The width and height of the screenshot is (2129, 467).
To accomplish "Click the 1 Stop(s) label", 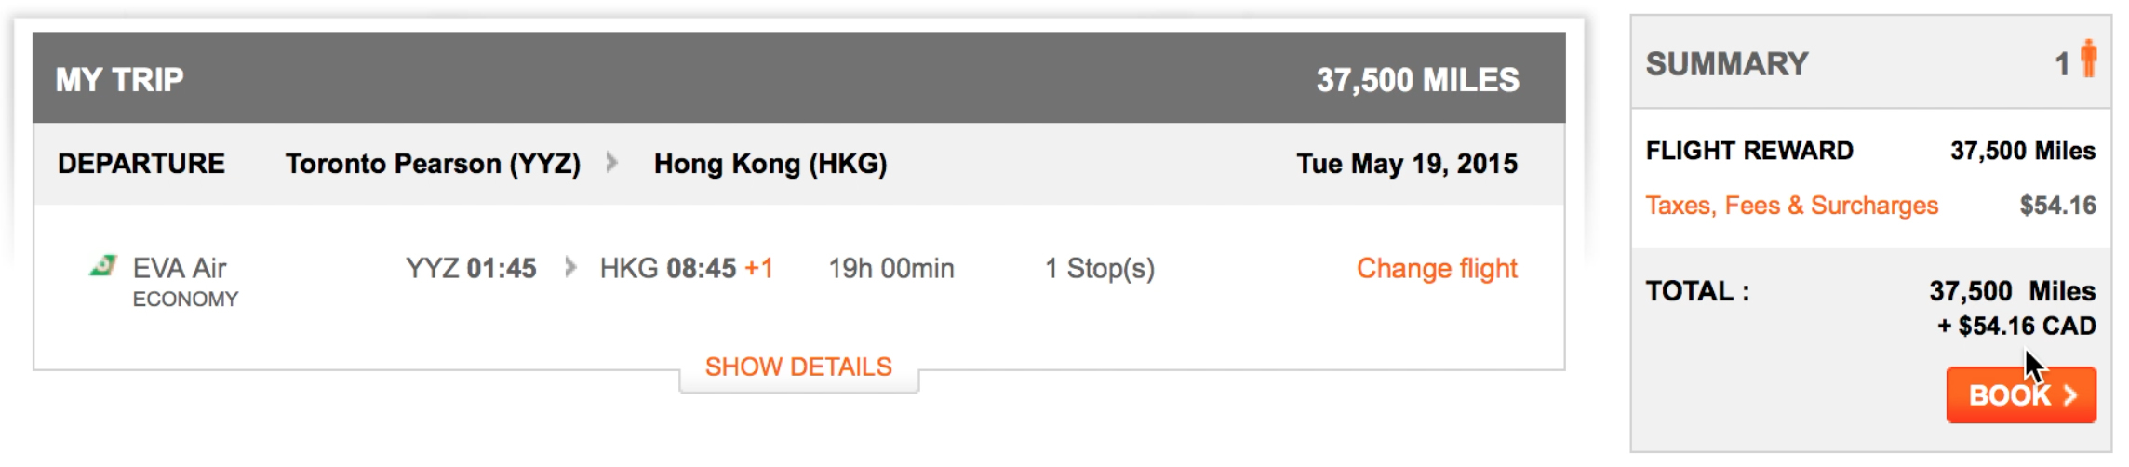I will 1100,268.
